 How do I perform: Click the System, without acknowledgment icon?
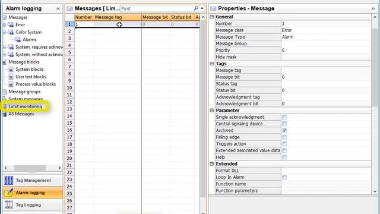11,54
